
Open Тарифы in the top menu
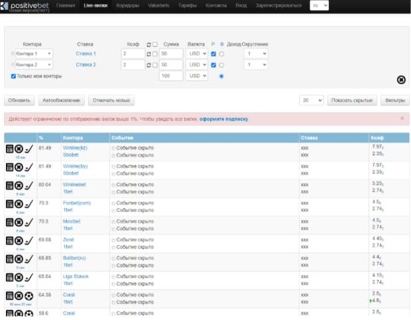pyautogui.click(x=188, y=5)
